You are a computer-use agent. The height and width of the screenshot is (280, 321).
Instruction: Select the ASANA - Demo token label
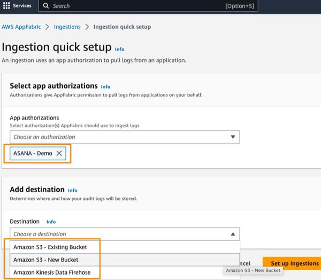[x=33, y=153]
